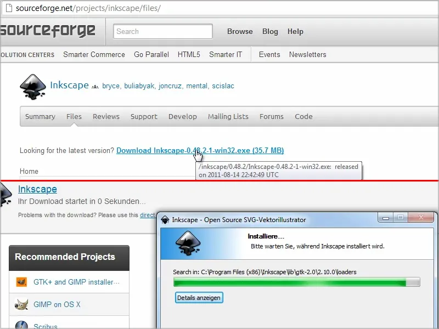This screenshot has height=329, width=439.
Task: Switch to the Forums tab
Action: click(x=272, y=116)
